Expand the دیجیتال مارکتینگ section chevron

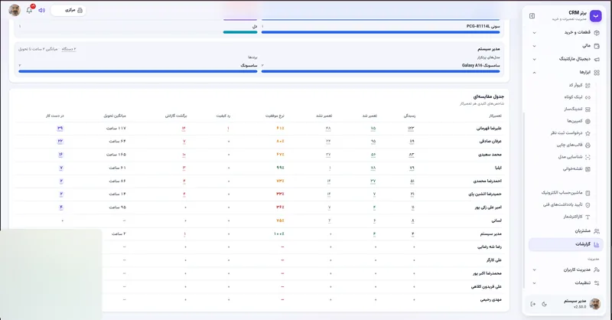click(534, 60)
